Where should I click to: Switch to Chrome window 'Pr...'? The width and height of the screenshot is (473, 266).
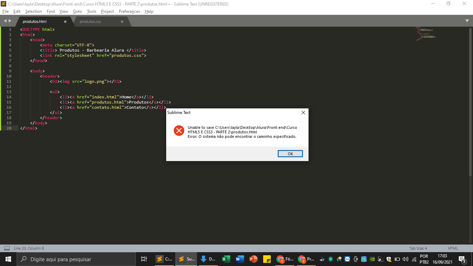(306, 259)
